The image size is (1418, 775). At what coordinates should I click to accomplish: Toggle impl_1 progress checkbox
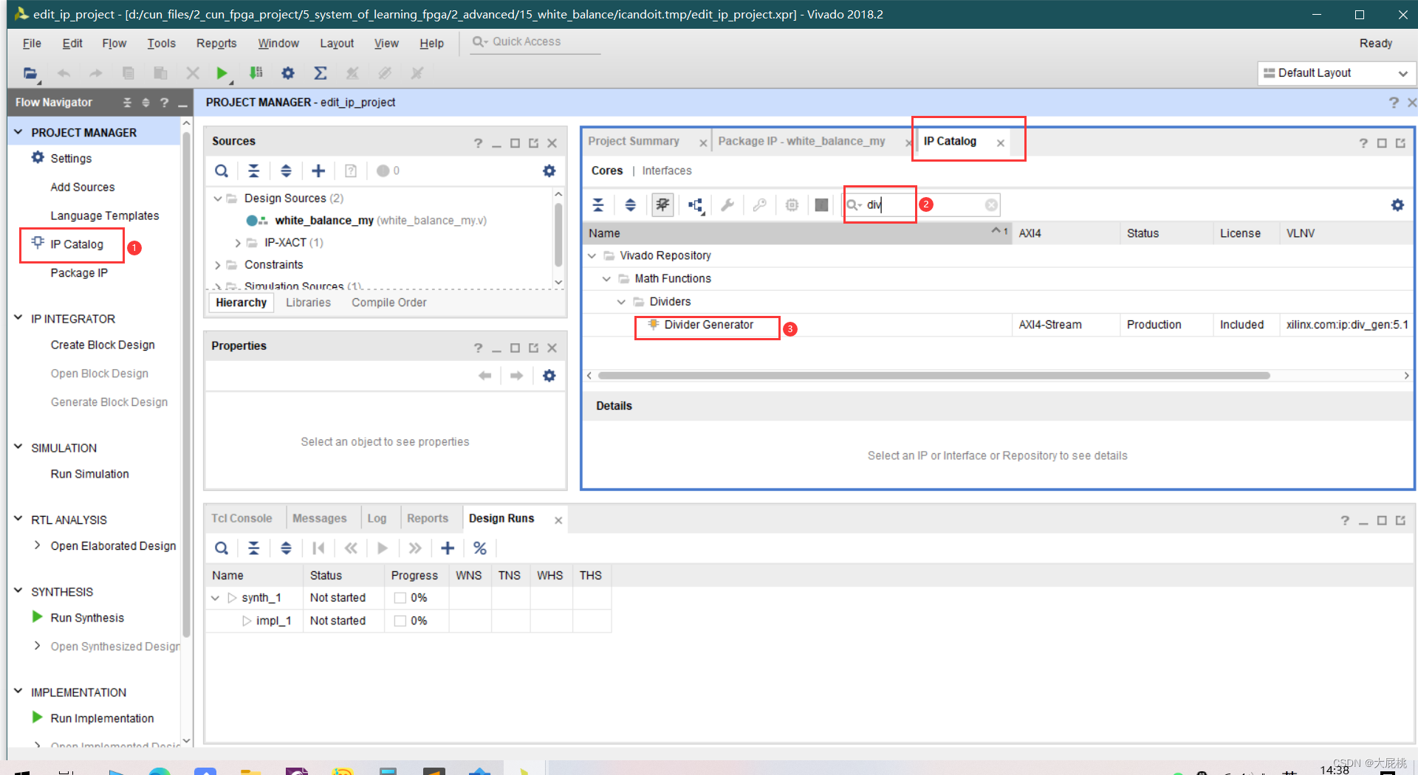pos(400,621)
